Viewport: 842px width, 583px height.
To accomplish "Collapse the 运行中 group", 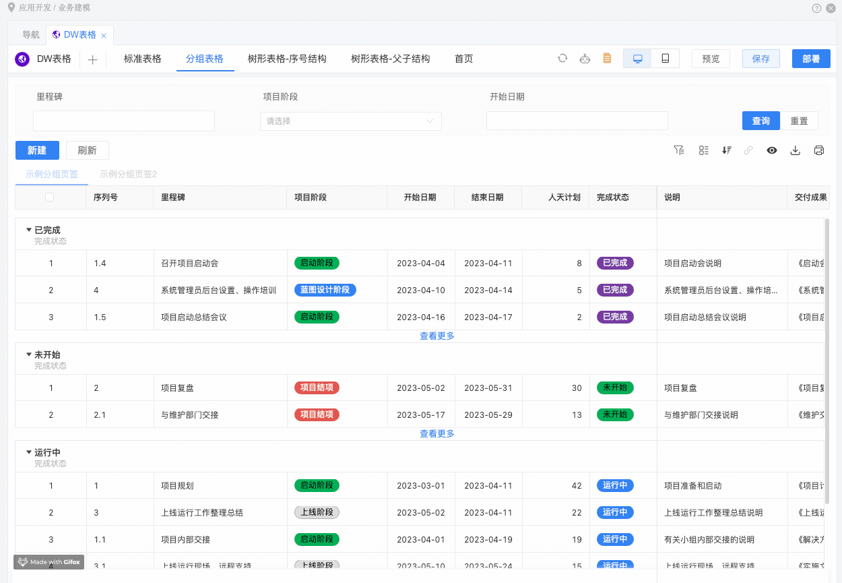I will (x=29, y=452).
